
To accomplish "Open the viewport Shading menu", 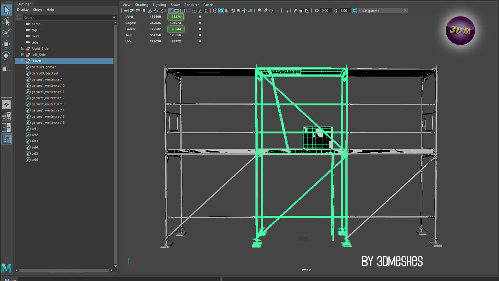I will coord(142,5).
